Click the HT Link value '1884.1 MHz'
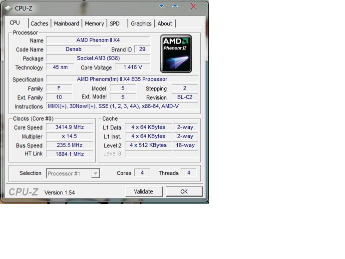The width and height of the screenshot is (345, 259). point(69,154)
